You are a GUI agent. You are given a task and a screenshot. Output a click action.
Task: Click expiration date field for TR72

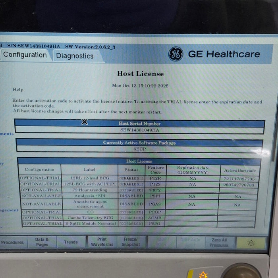click(193, 190)
